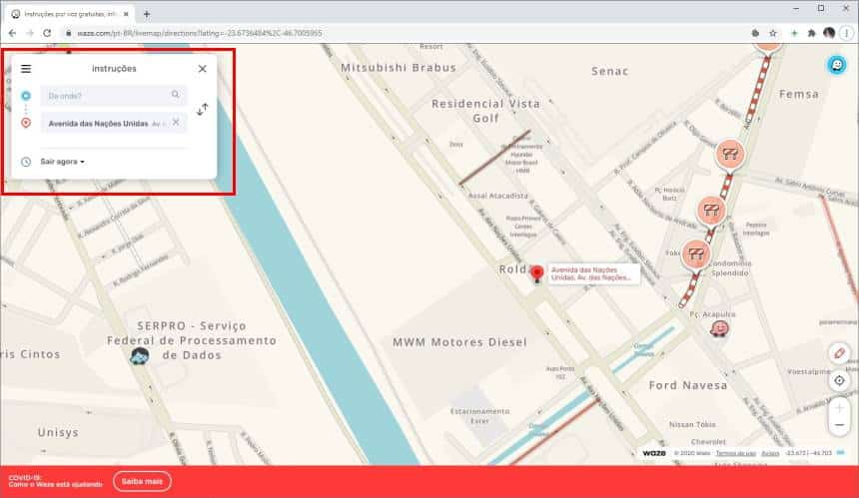859x498 pixels.
Task: Open the Waze chat icon at top right
Action: tap(837, 65)
